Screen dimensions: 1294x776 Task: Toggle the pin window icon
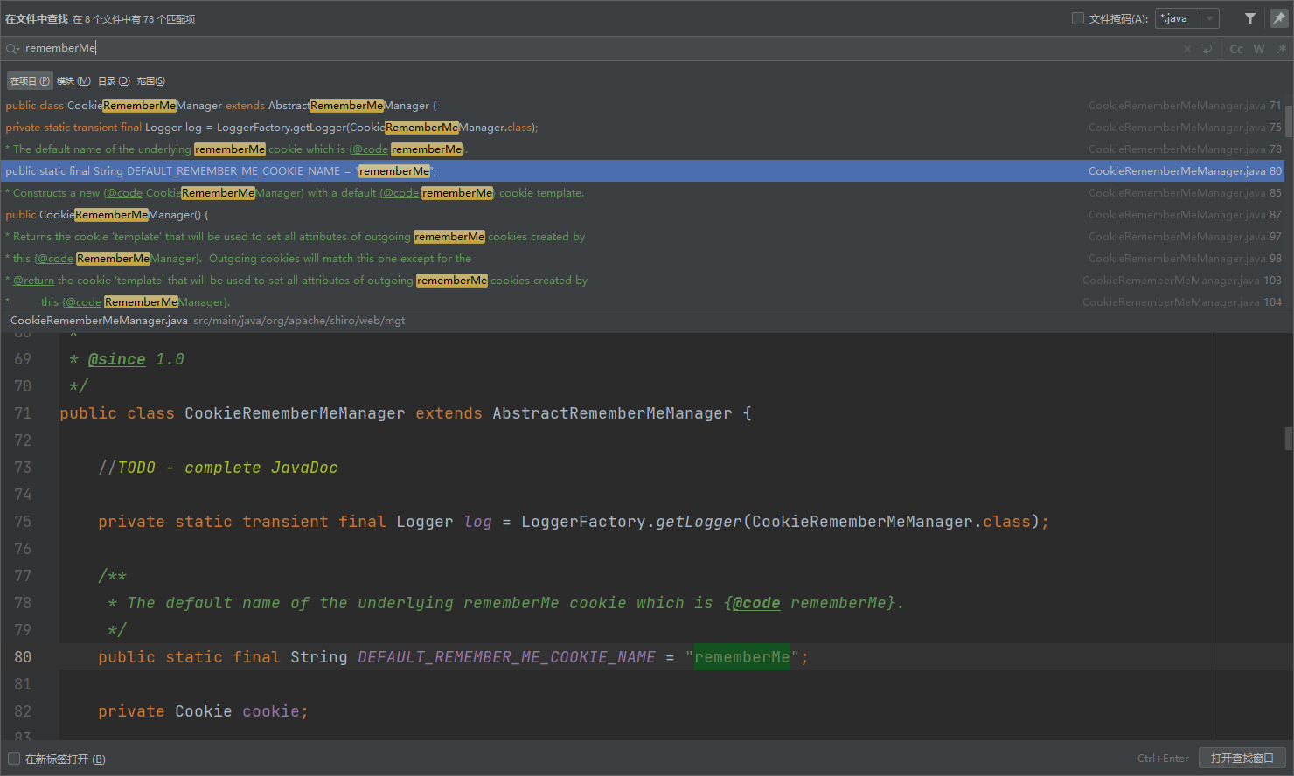tap(1278, 18)
